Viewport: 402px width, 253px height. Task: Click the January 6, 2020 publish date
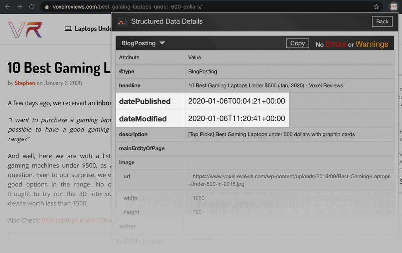coord(63,83)
